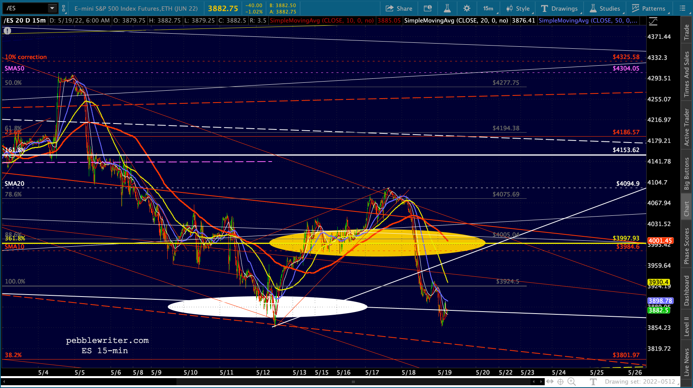
Task: Click the crosshair pan icon below chart
Action: click(560, 382)
